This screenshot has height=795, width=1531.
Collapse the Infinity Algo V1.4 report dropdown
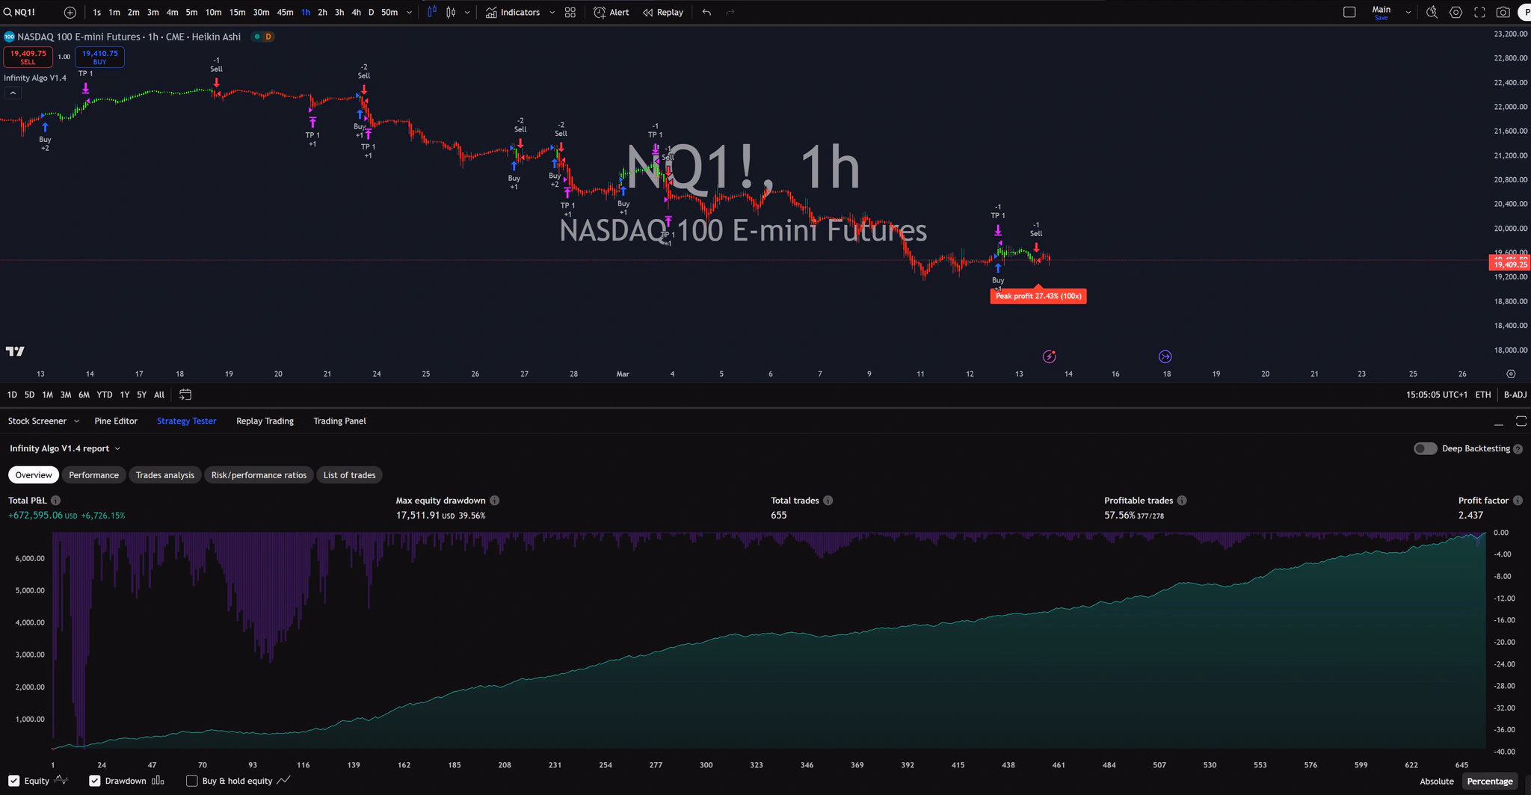120,448
